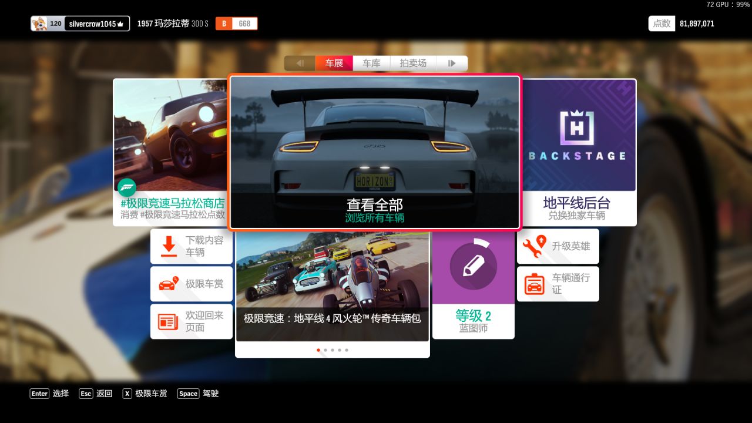This screenshot has height=423, width=752.
Task: Click the 81,897,071 credits value
Action: click(697, 23)
